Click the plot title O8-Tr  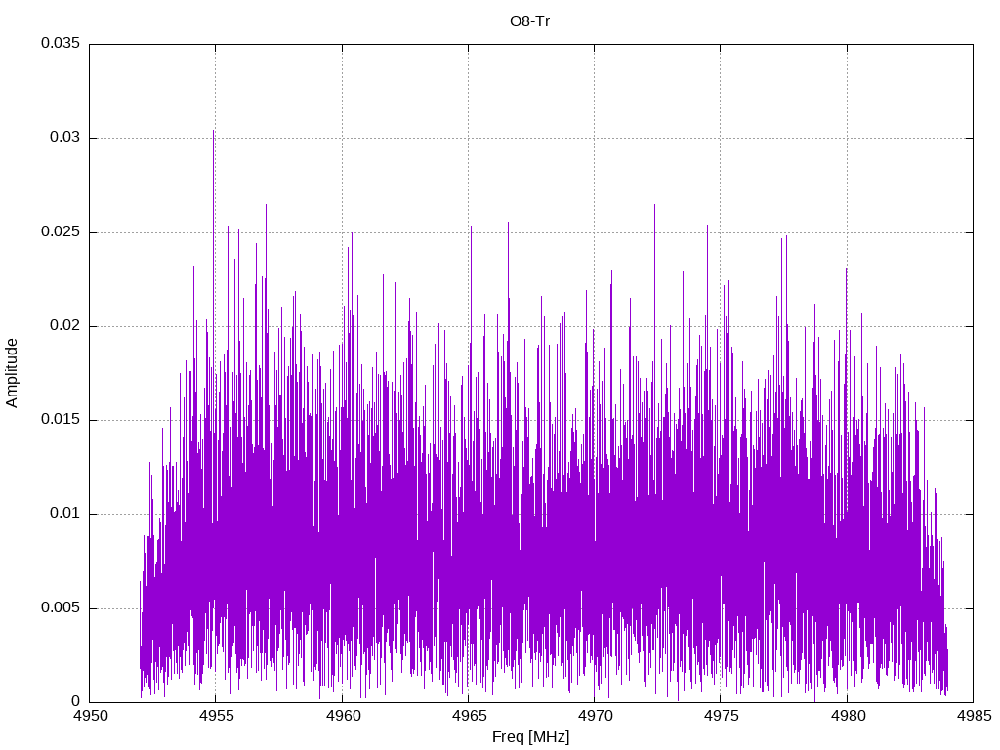(529, 21)
